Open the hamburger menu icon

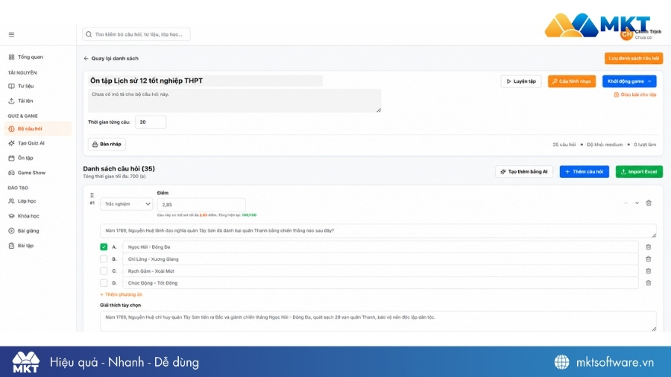(x=11, y=34)
